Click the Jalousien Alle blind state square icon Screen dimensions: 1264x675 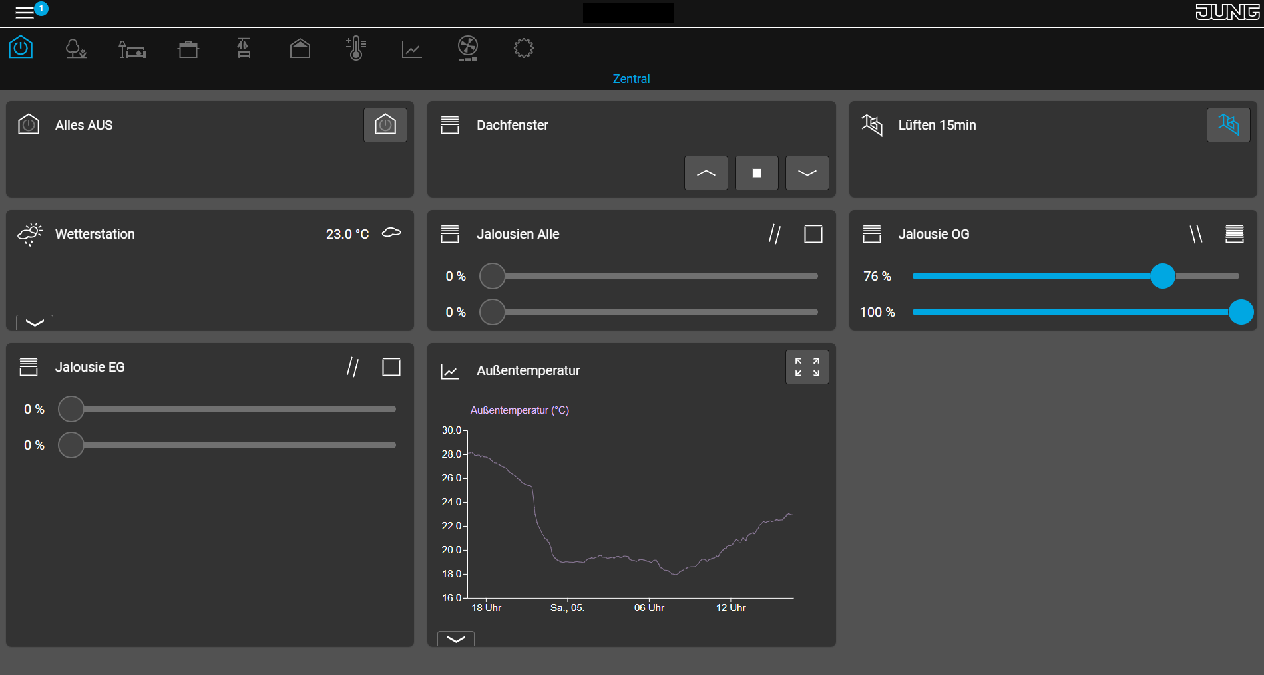click(813, 234)
